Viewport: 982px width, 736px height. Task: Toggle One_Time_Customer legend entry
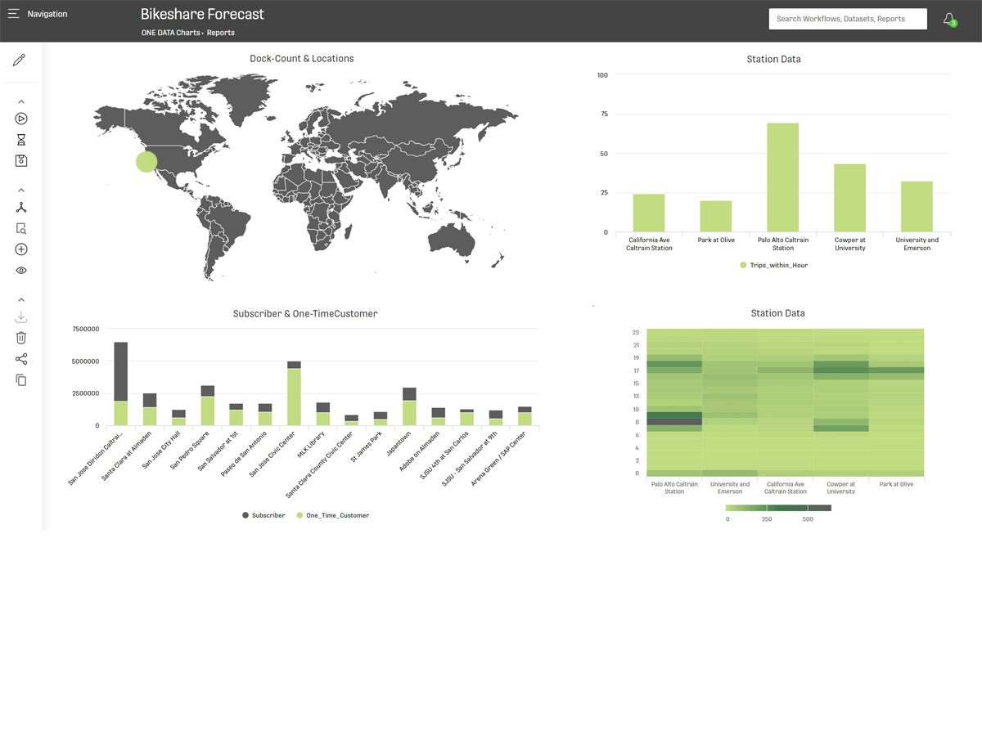click(332, 515)
